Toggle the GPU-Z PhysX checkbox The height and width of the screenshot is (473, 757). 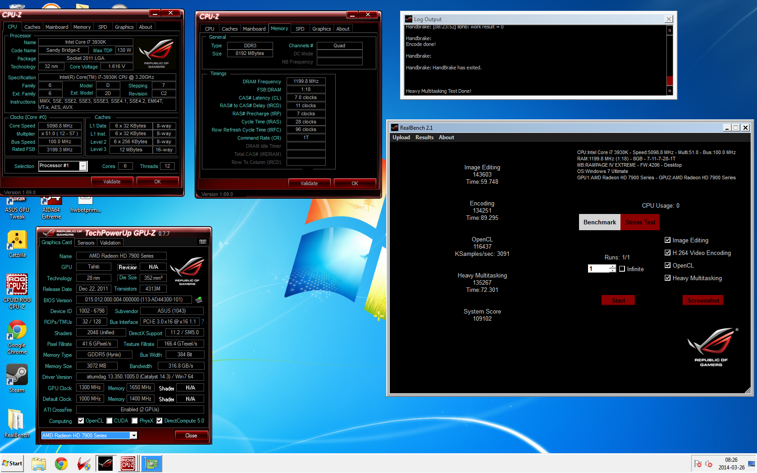pyautogui.click(x=135, y=421)
